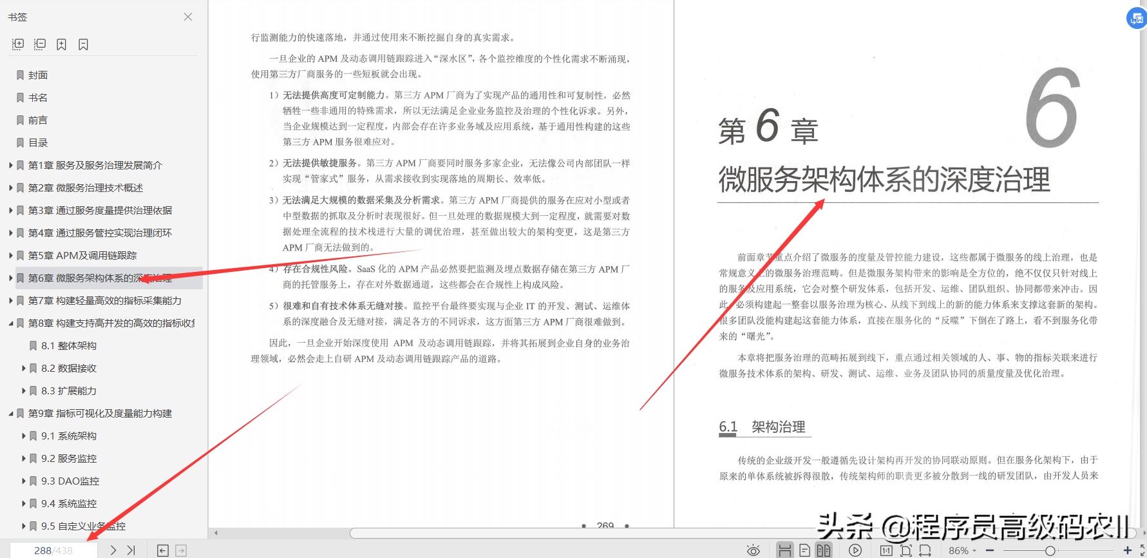Expand the 9.2 服务监控 node
The height and width of the screenshot is (558, 1147).
click(24, 458)
